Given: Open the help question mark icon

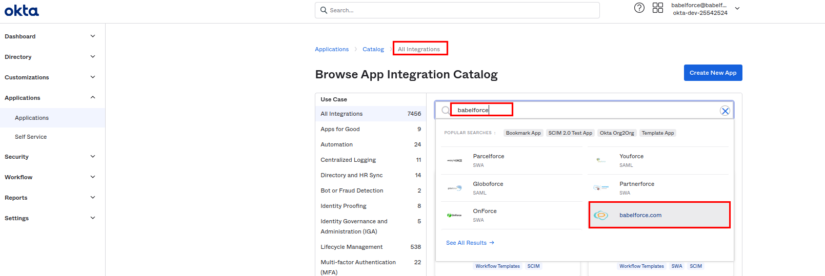Looking at the screenshot, I should point(639,8).
